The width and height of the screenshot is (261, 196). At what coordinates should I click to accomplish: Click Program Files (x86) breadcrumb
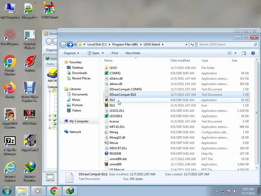click(x=125, y=44)
